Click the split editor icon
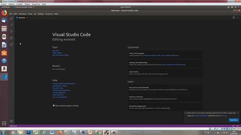The width and height of the screenshot is (241, 135). [x=233, y=18]
